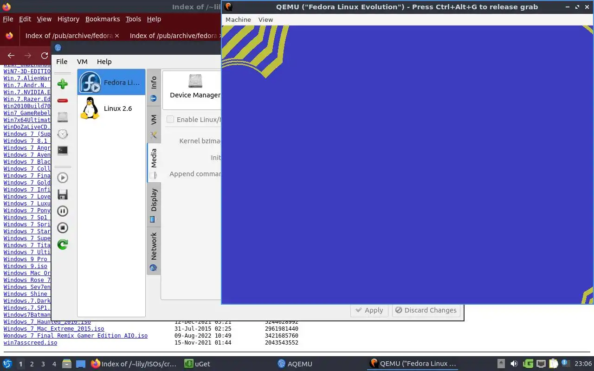The image size is (594, 371).
Task: Open the hard disk icon in AQEMU toolbar
Action: pyautogui.click(x=63, y=117)
